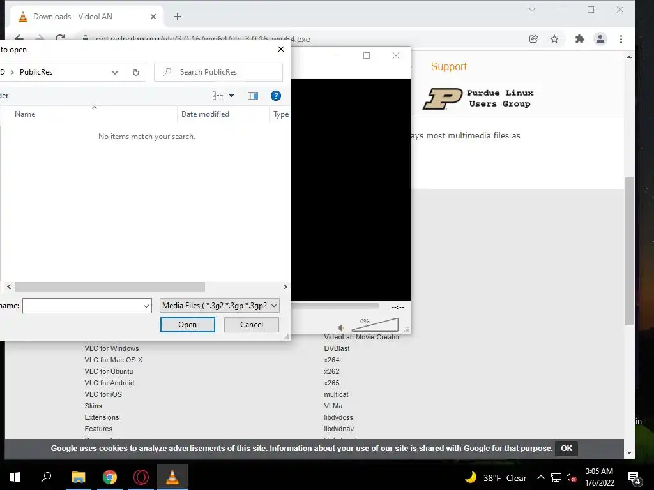Open DVBlast link
654x490 pixels.
click(x=337, y=348)
